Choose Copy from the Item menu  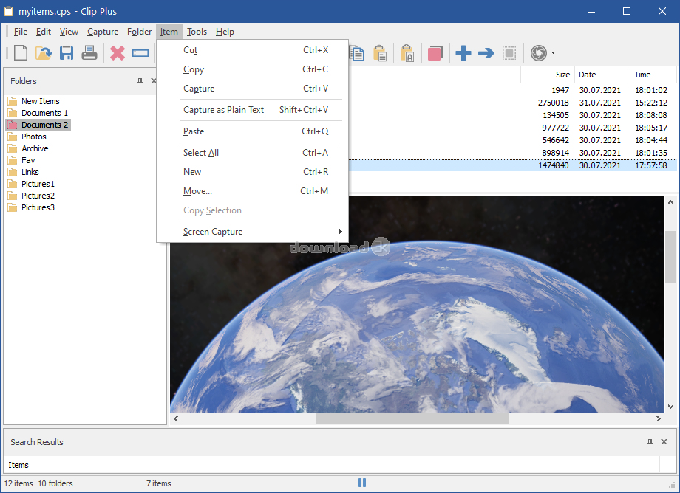click(x=252, y=69)
